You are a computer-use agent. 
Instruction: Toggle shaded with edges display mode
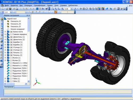click(x=103, y=9)
